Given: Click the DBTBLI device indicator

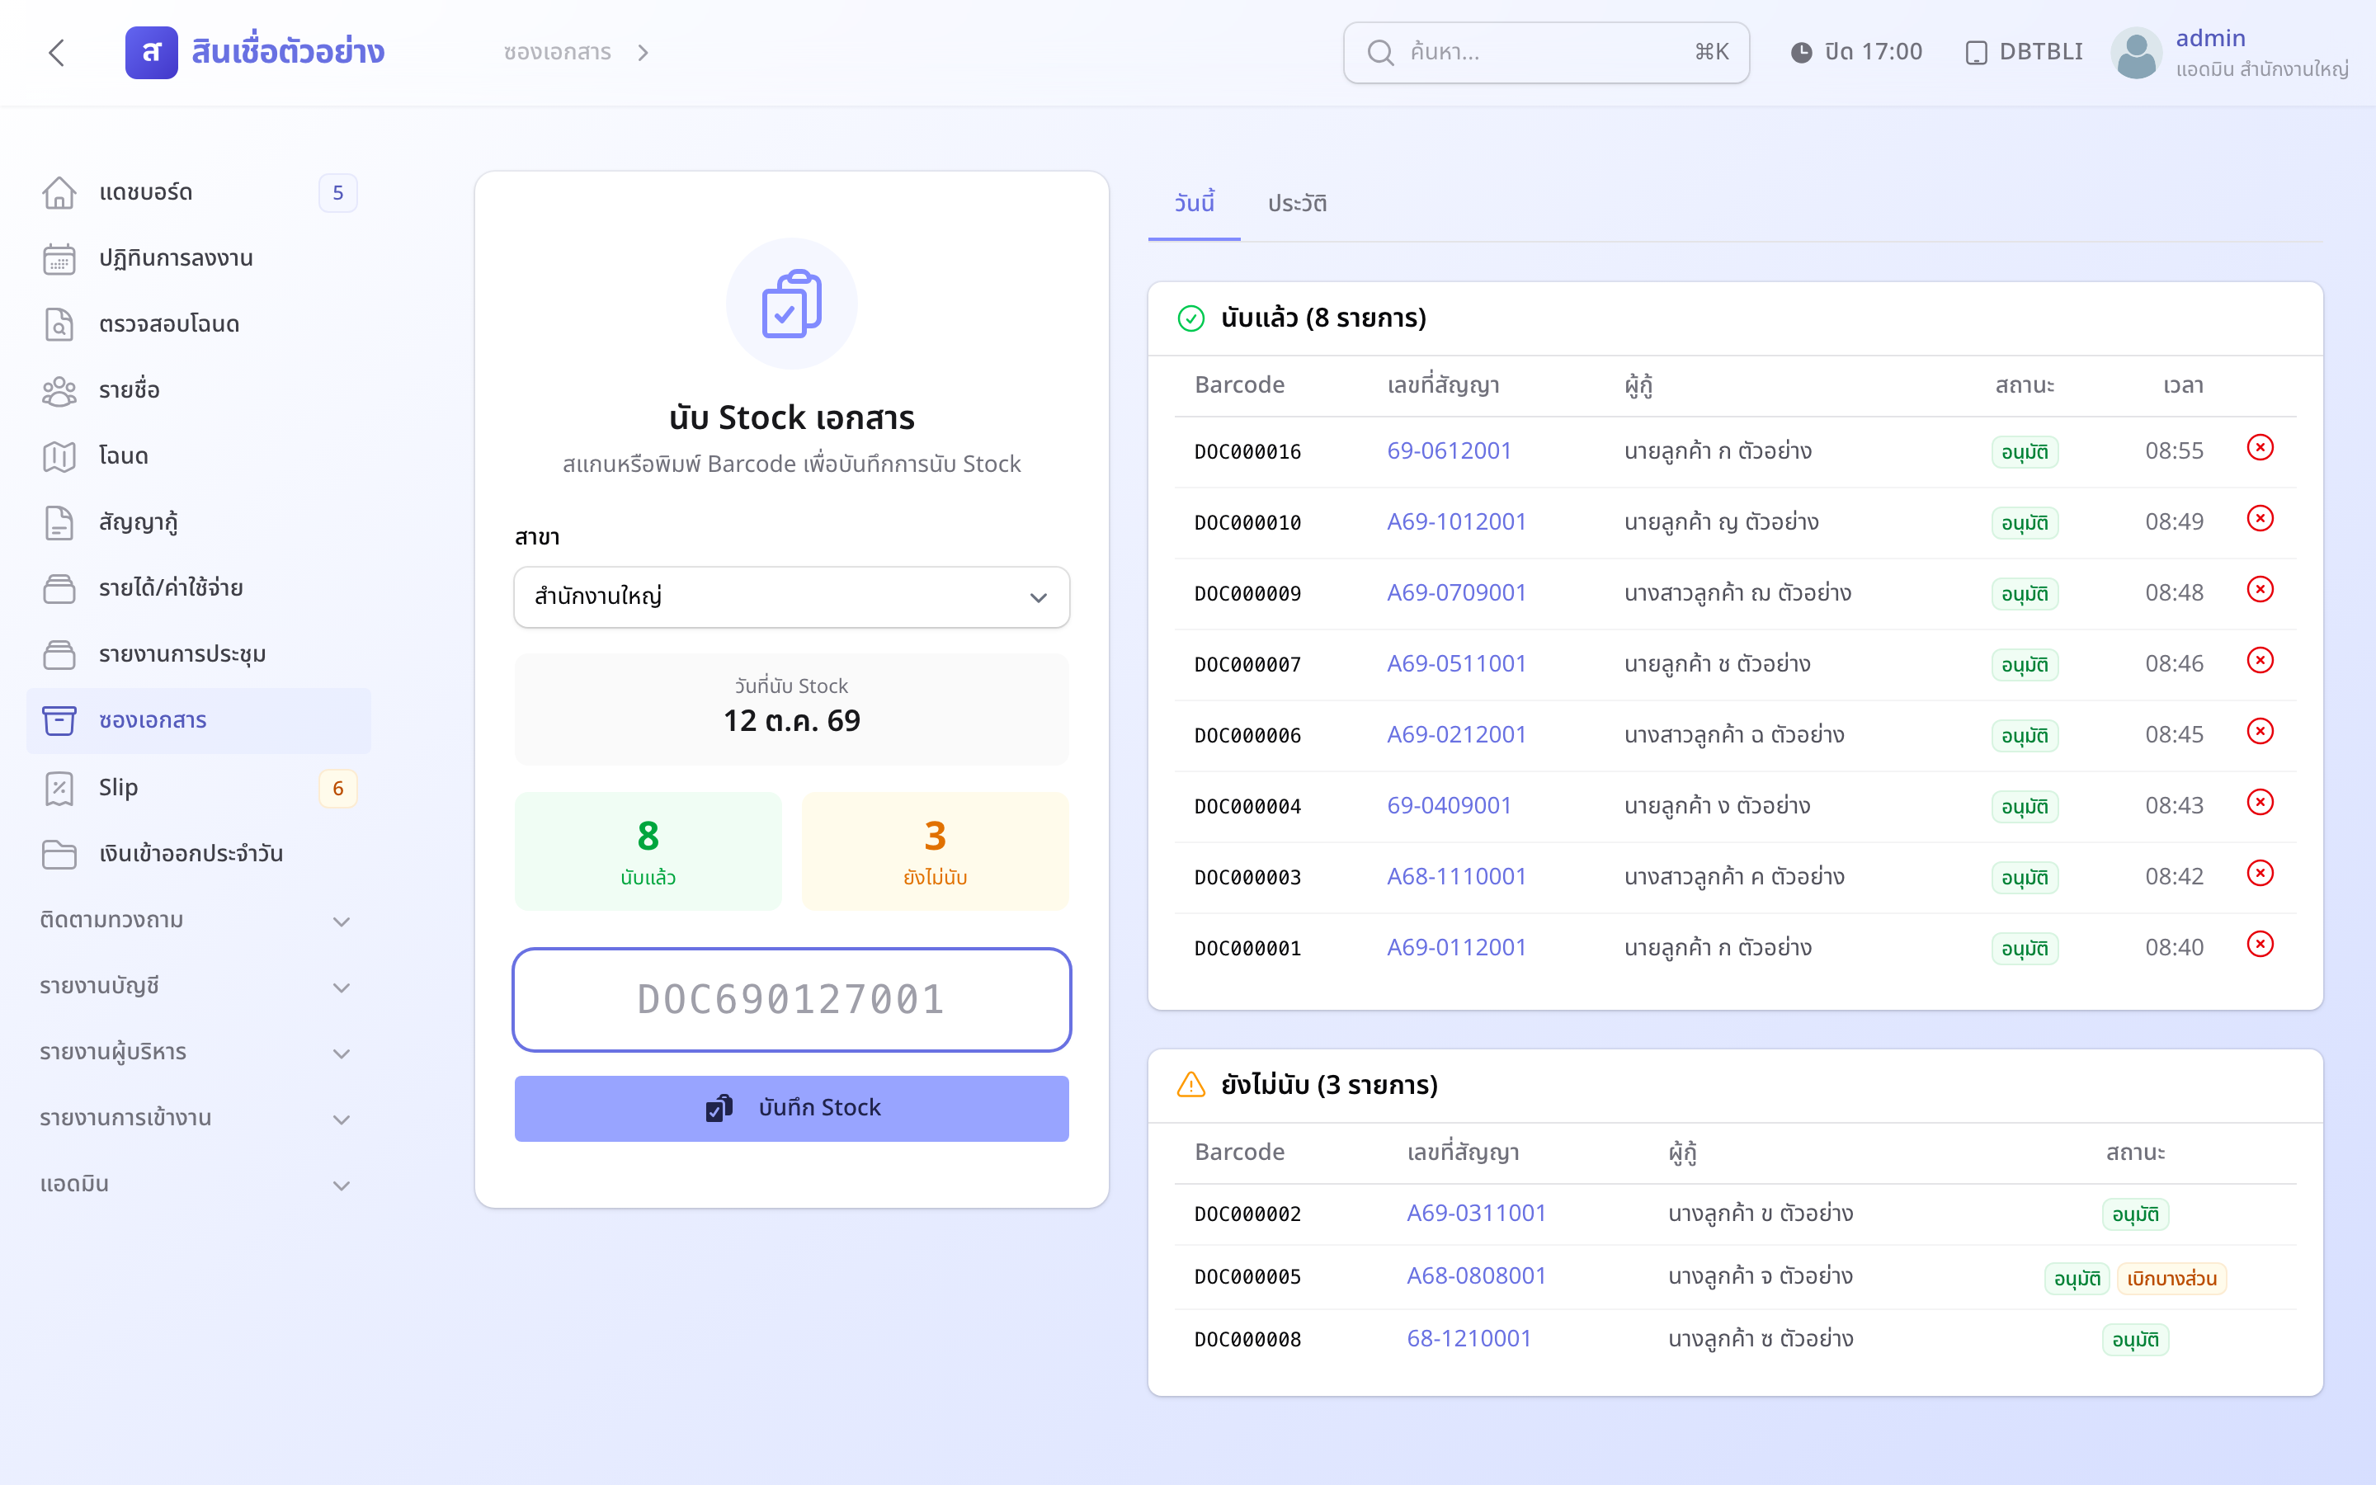Looking at the screenshot, I should tap(2024, 52).
